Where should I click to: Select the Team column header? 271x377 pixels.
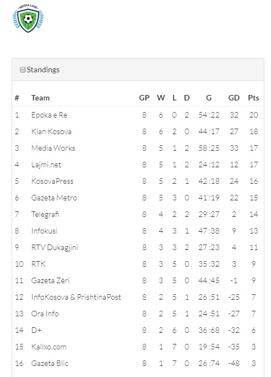[40, 98]
